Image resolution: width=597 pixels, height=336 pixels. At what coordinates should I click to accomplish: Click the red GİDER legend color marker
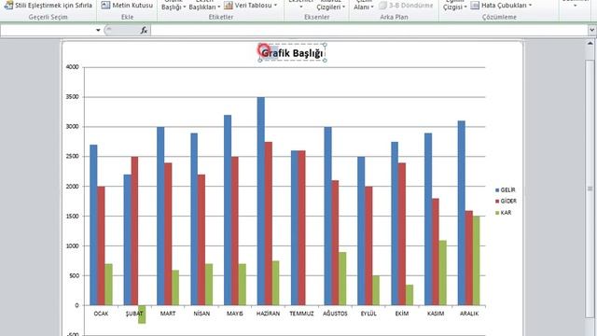tap(497, 202)
